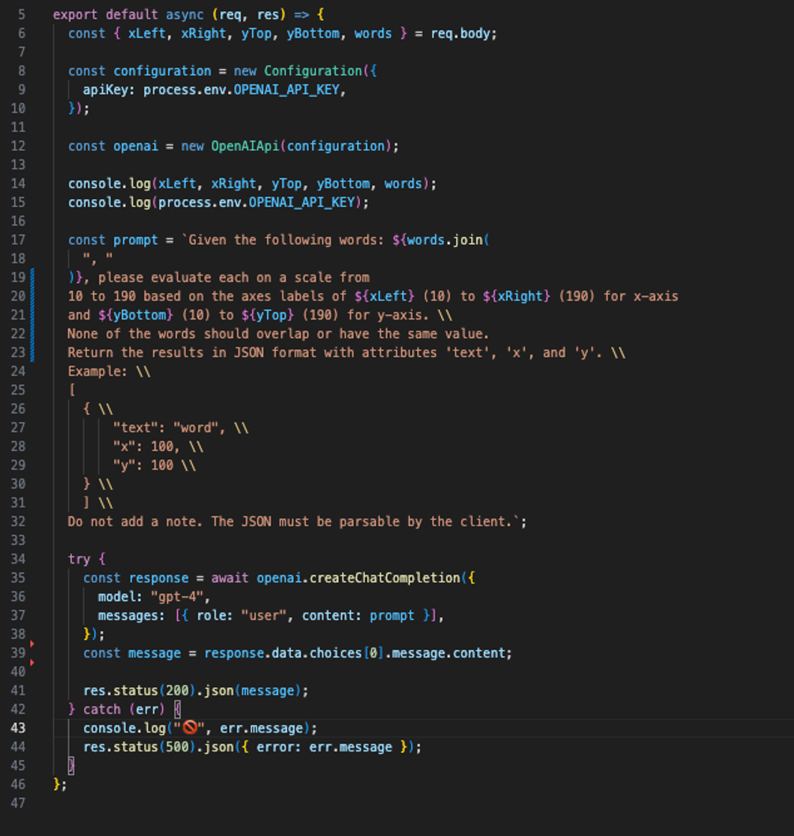Click the blue change bar beside line 21
The width and height of the screenshot is (794, 836).
tap(32, 315)
